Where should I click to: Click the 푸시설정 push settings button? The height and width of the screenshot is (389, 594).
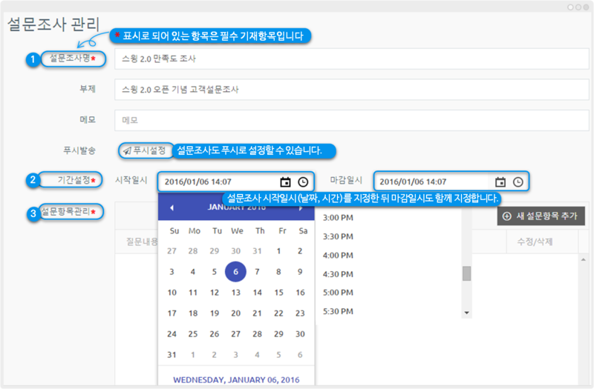pos(146,150)
